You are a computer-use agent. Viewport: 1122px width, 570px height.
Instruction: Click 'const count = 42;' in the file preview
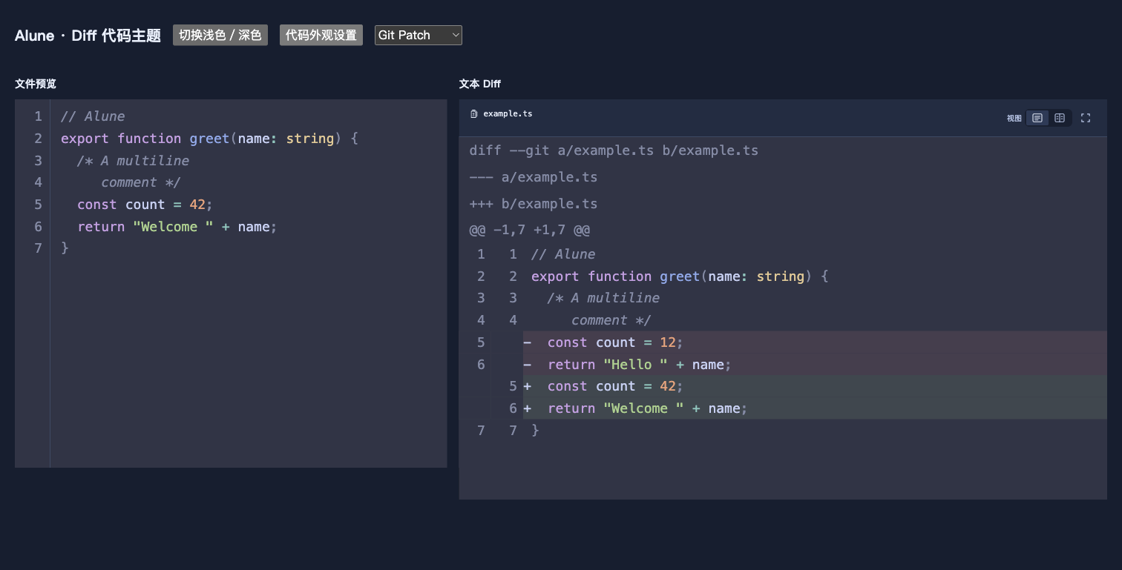click(145, 205)
